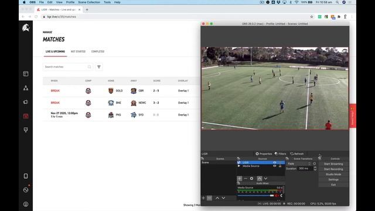
Task: Open Chrome extensions puzzle icon
Action: coord(339,17)
